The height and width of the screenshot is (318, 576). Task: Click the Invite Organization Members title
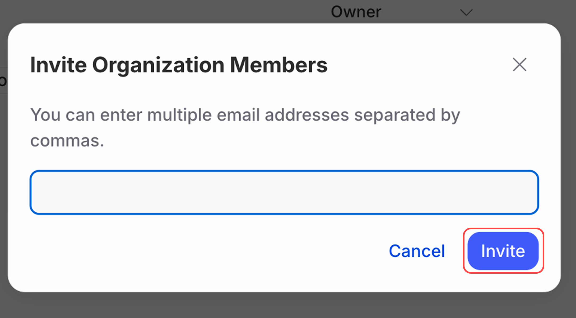[x=179, y=65]
